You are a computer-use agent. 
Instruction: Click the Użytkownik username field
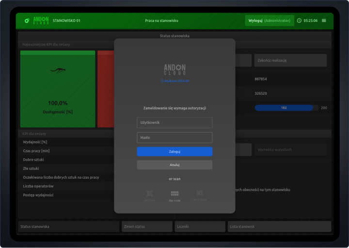(x=174, y=123)
